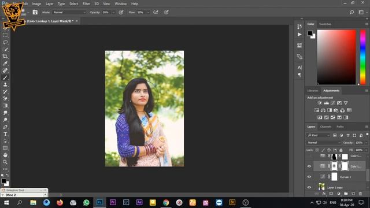Select the Eraser tool
The image size is (370, 208).
click(5, 99)
